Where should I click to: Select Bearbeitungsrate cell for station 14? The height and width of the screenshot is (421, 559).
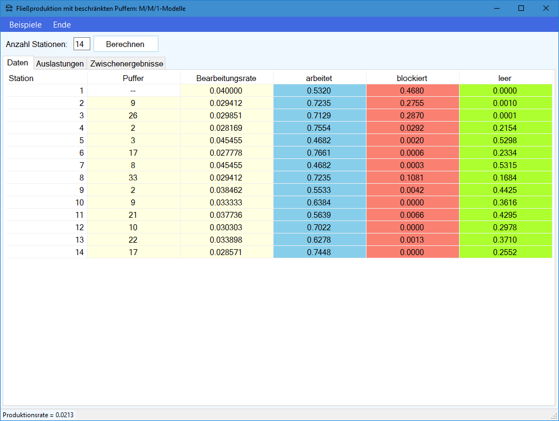226,252
